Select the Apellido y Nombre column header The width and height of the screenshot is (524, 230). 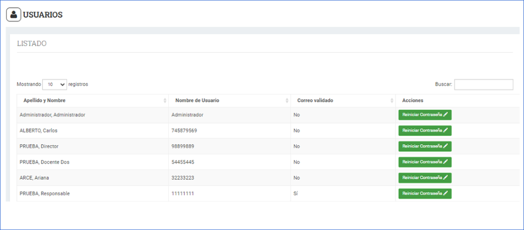(x=45, y=101)
